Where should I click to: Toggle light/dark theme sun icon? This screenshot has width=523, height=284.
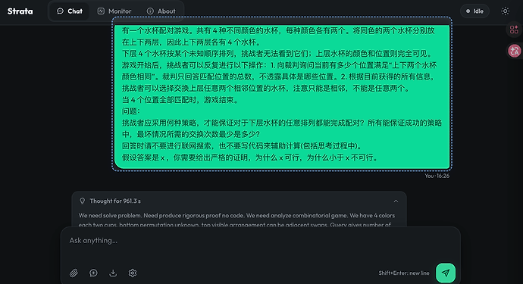tap(506, 11)
